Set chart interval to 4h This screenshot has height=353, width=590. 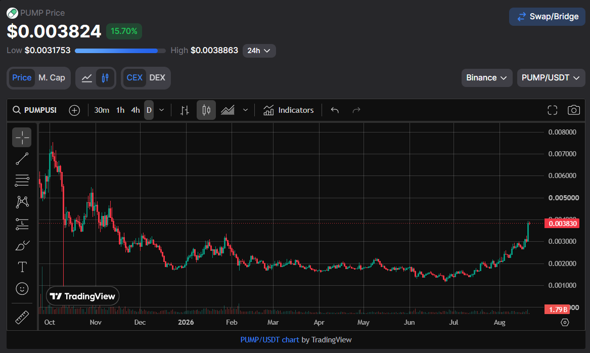135,110
